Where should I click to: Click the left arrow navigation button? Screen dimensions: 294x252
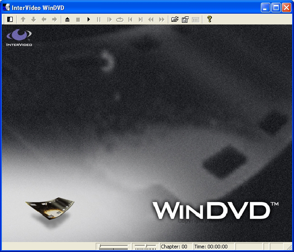pos(44,19)
